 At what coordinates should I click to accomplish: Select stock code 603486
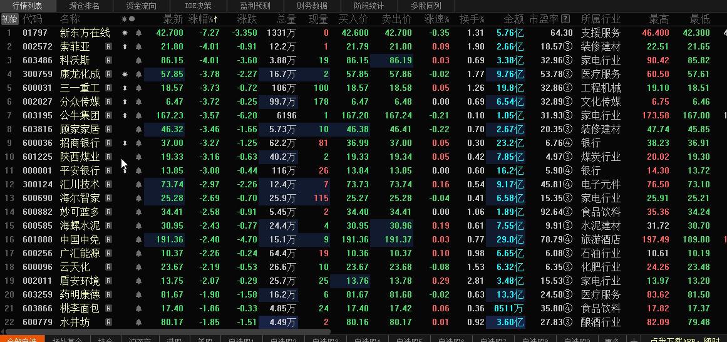(38, 60)
